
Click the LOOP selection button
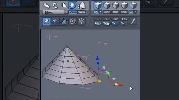tap(107, 12)
